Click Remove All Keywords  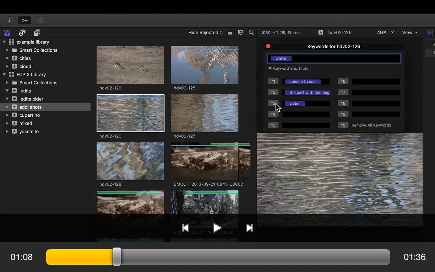(x=371, y=125)
